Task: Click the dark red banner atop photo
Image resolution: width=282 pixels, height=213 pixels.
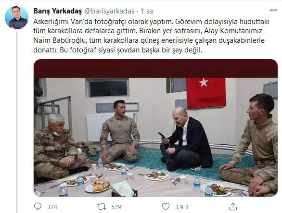Action: [x=155, y=68]
